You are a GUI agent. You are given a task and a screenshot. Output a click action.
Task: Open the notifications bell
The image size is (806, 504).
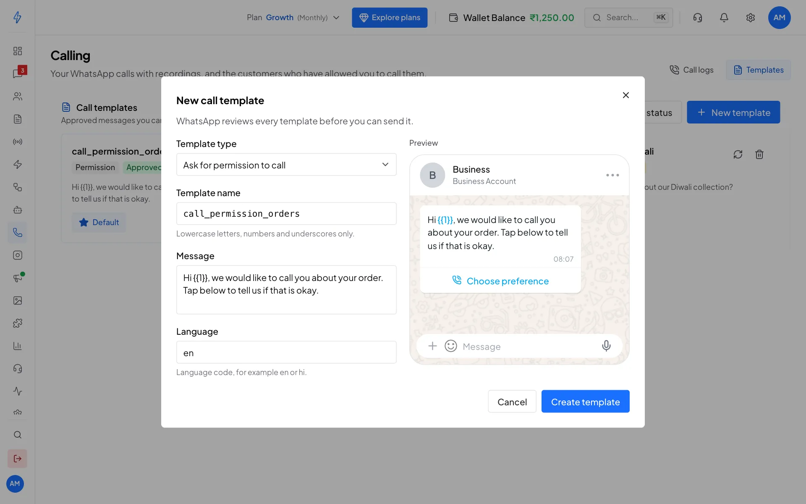point(724,18)
